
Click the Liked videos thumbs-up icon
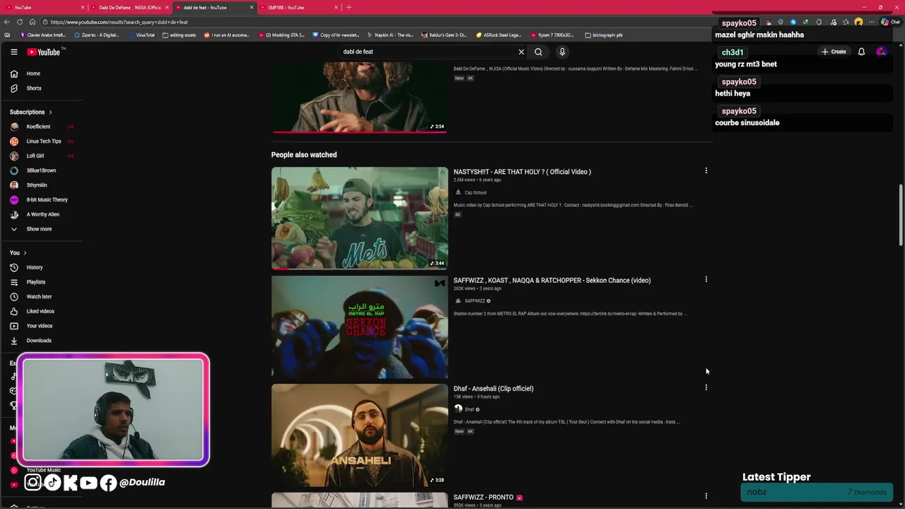[x=14, y=311]
